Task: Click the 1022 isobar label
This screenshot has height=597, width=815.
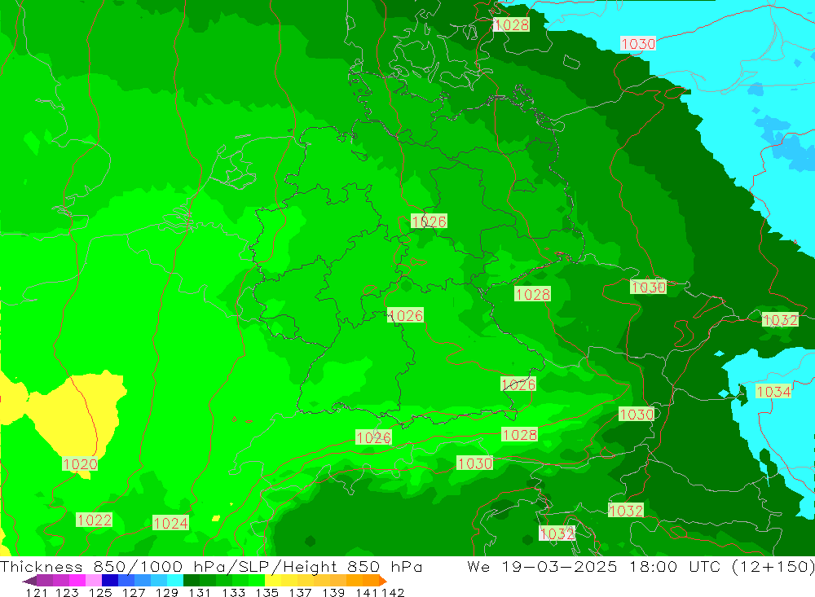Action: (x=94, y=520)
